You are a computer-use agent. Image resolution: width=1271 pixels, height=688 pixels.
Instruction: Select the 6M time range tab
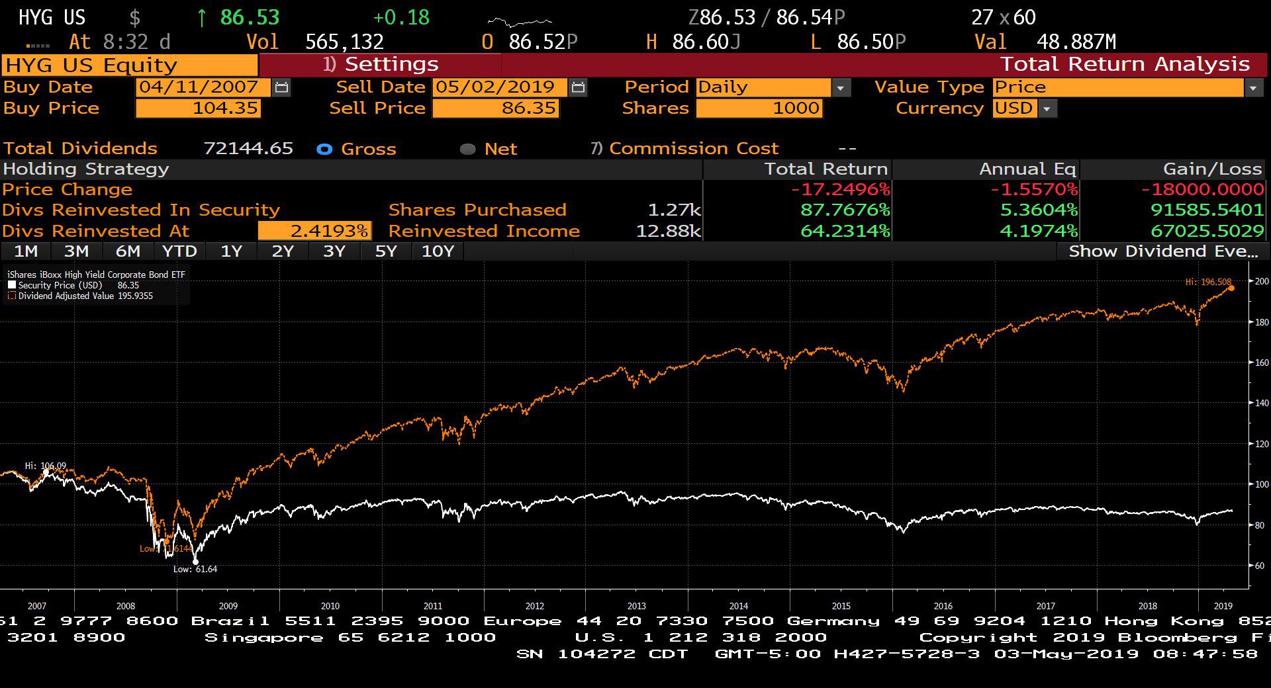coord(128,251)
